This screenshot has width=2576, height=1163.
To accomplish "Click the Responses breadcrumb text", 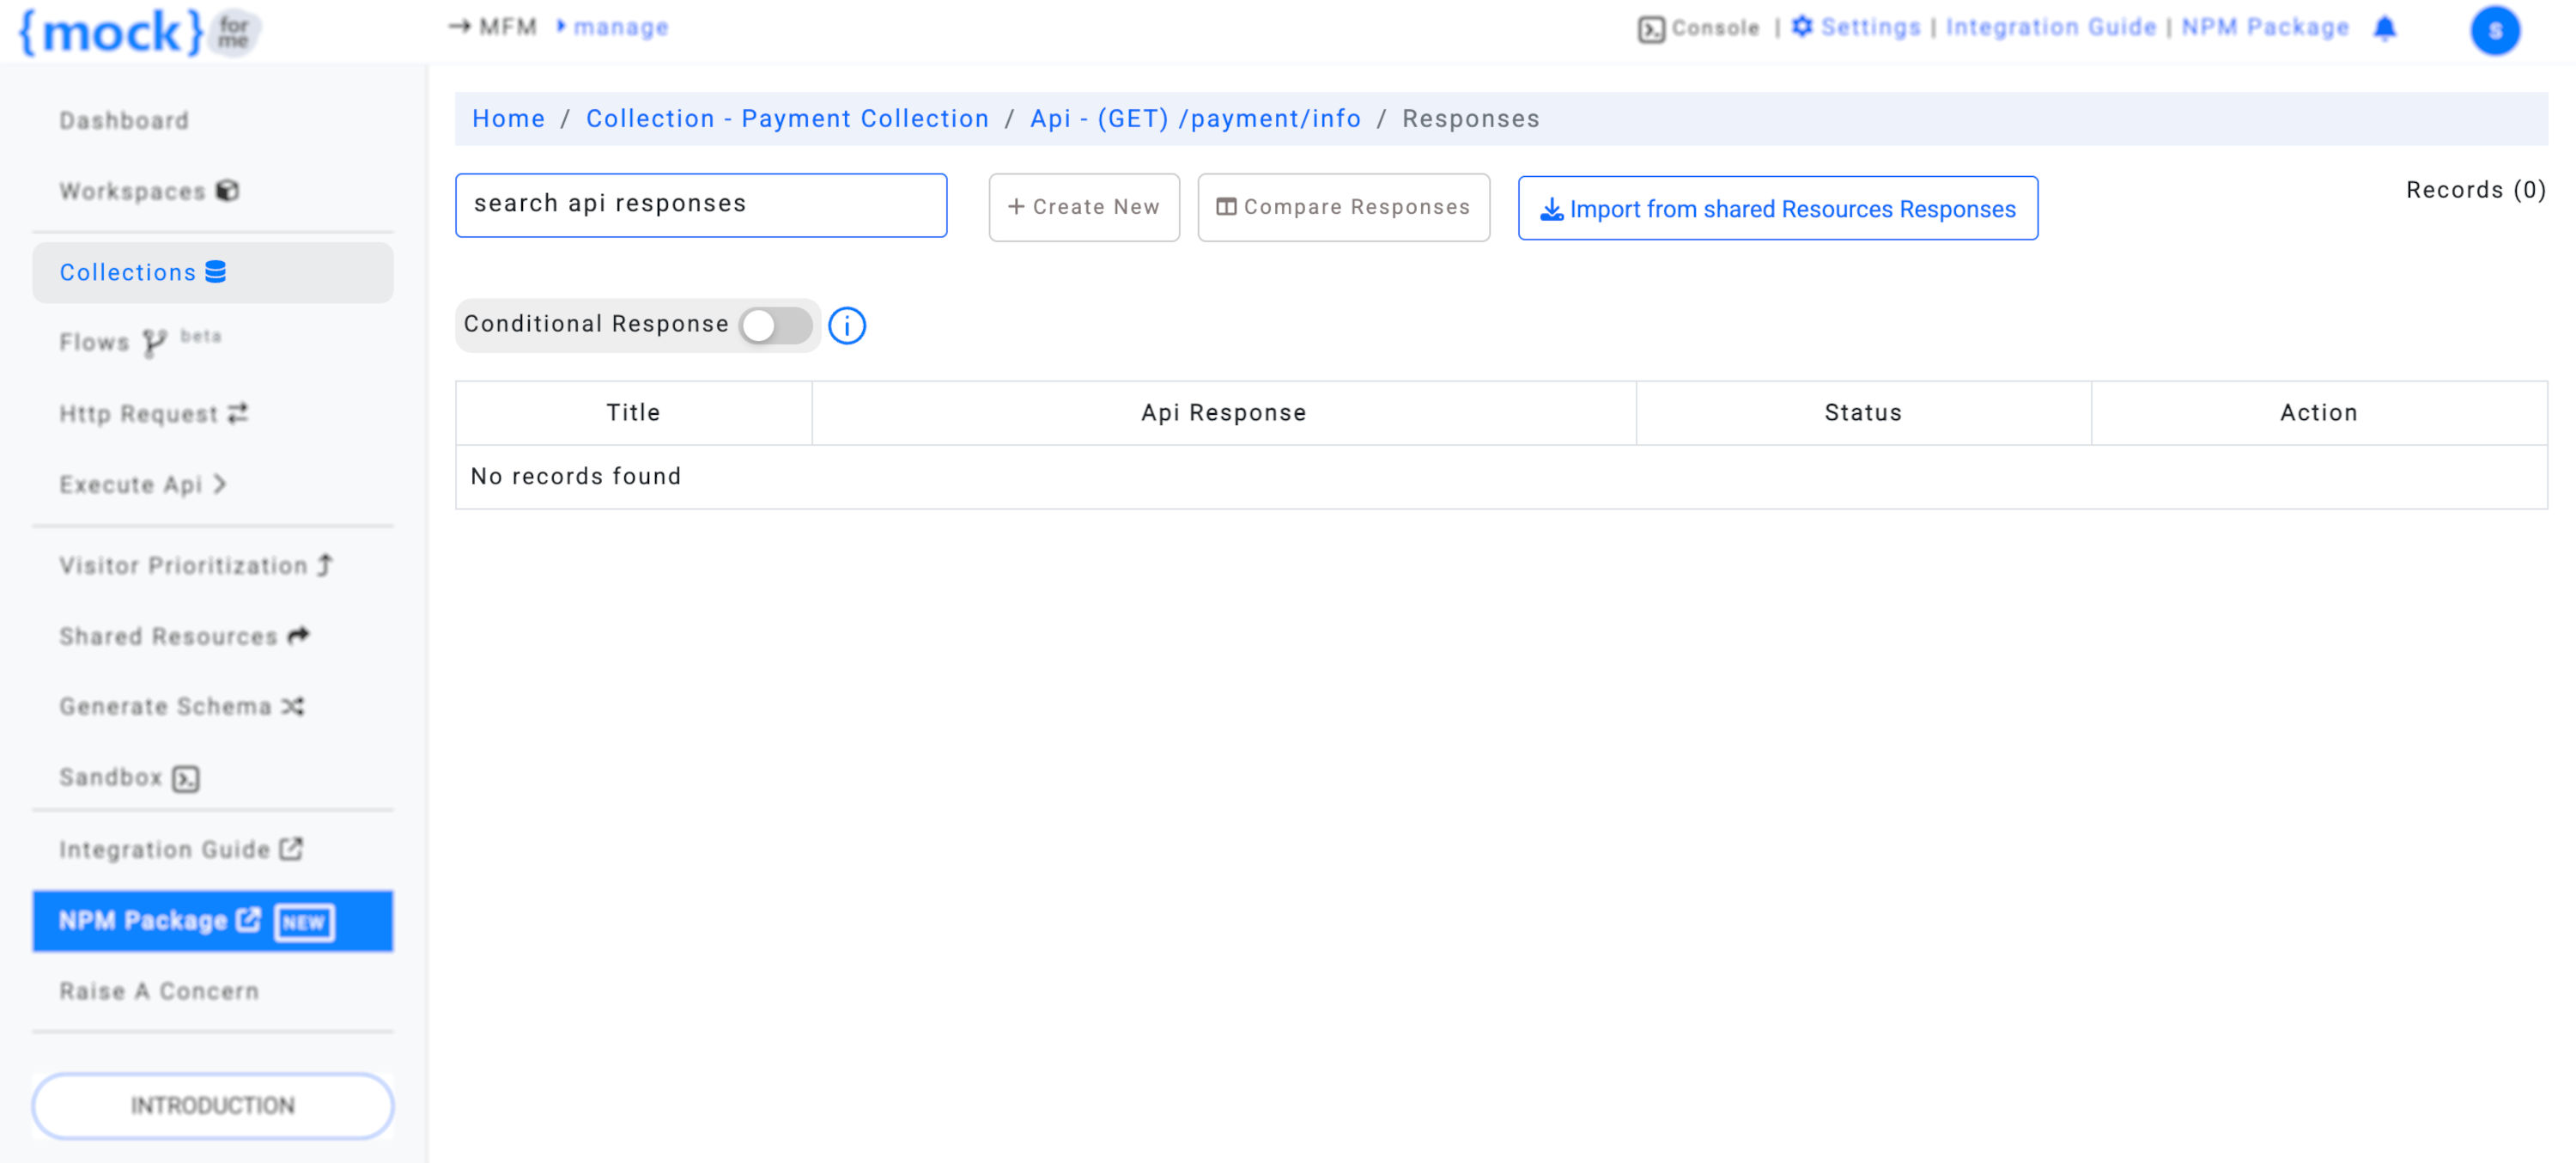I will coord(1470,118).
